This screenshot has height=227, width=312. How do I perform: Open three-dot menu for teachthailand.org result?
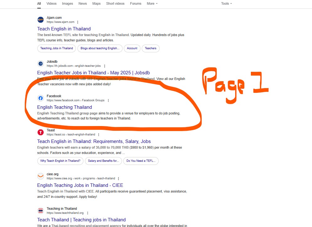coord(87,213)
